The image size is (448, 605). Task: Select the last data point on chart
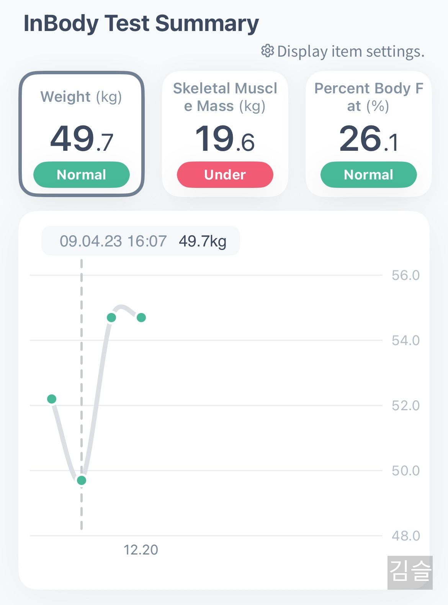[x=141, y=318]
